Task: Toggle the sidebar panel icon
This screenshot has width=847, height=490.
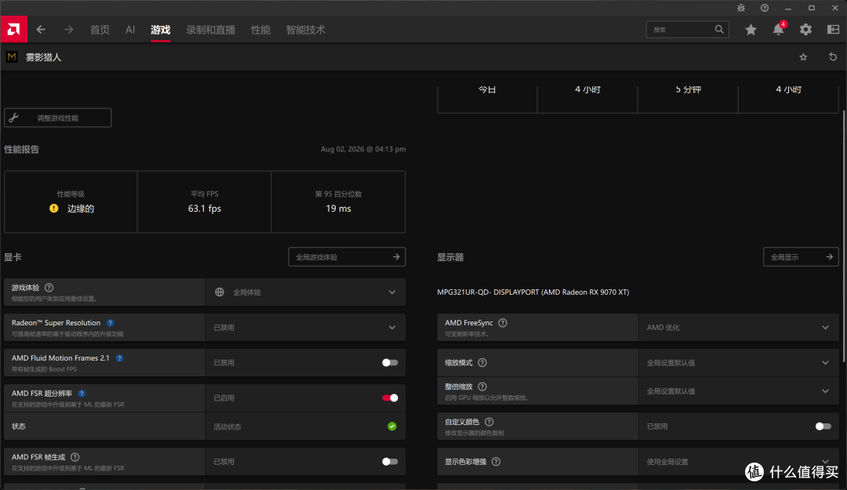Action: point(834,30)
